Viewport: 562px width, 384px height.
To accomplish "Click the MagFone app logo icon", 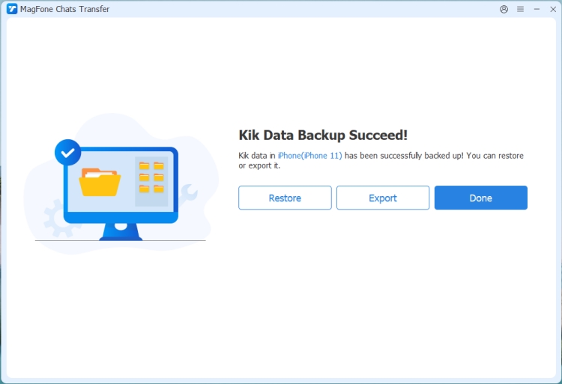I will (12, 9).
